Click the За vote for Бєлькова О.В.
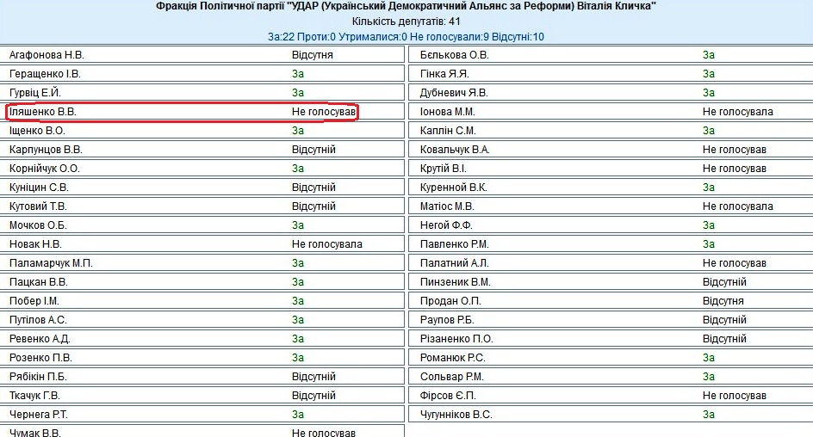Screen dimensions: 813x437 tap(709, 55)
